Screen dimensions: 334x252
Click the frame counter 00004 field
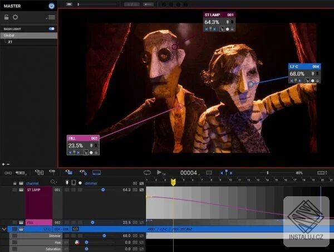click(189, 173)
